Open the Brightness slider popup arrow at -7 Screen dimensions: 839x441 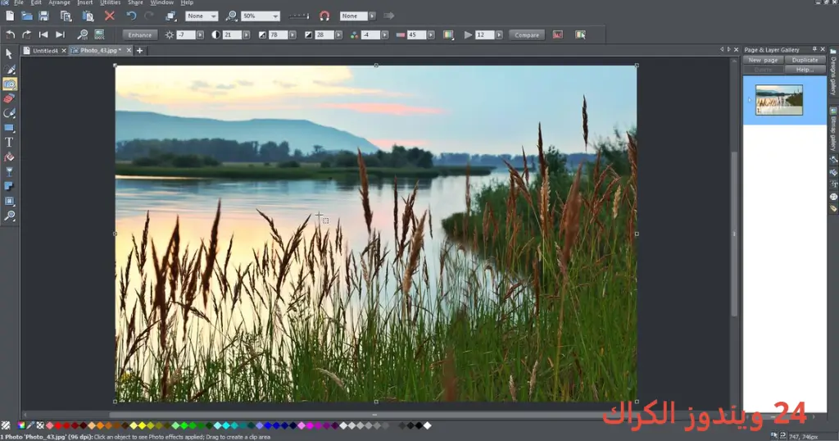click(x=200, y=34)
